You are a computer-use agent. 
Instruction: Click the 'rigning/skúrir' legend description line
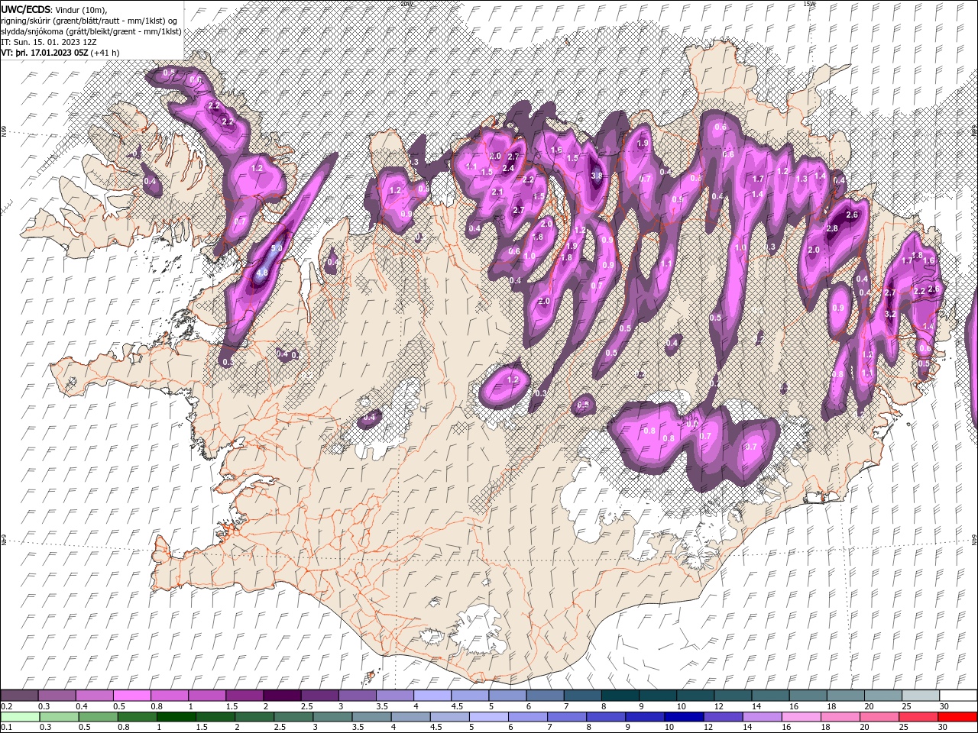89,21
